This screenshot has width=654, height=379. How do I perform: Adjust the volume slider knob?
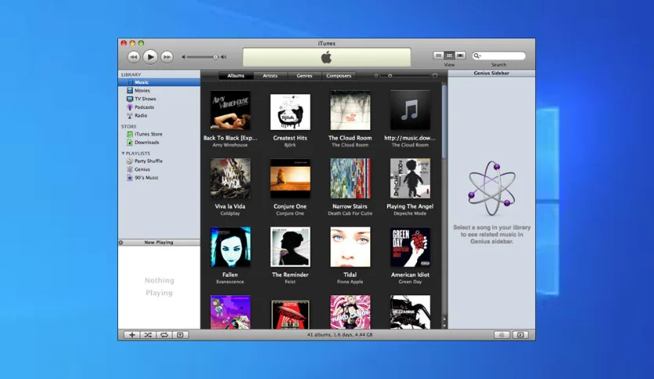pyautogui.click(x=215, y=57)
